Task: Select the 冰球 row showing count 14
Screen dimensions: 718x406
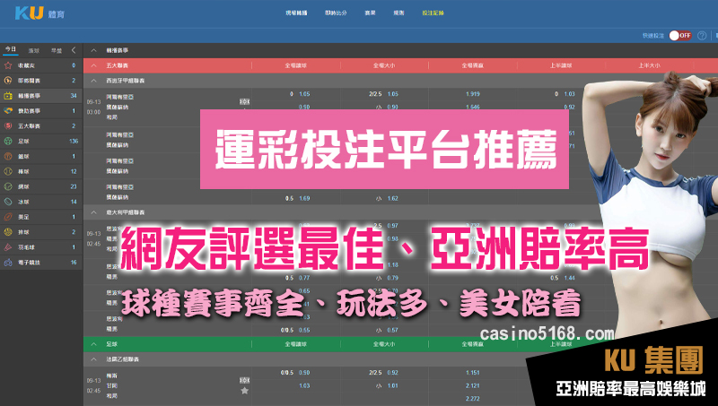Action: tap(41, 202)
